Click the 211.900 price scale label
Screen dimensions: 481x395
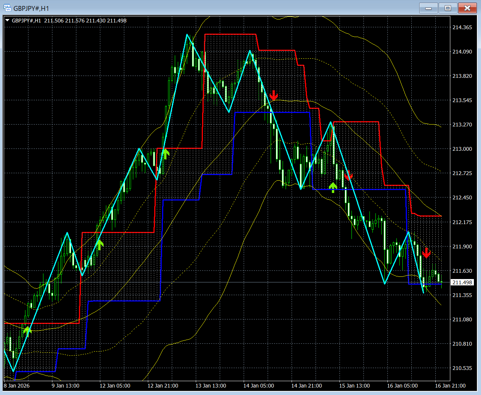[462, 247]
